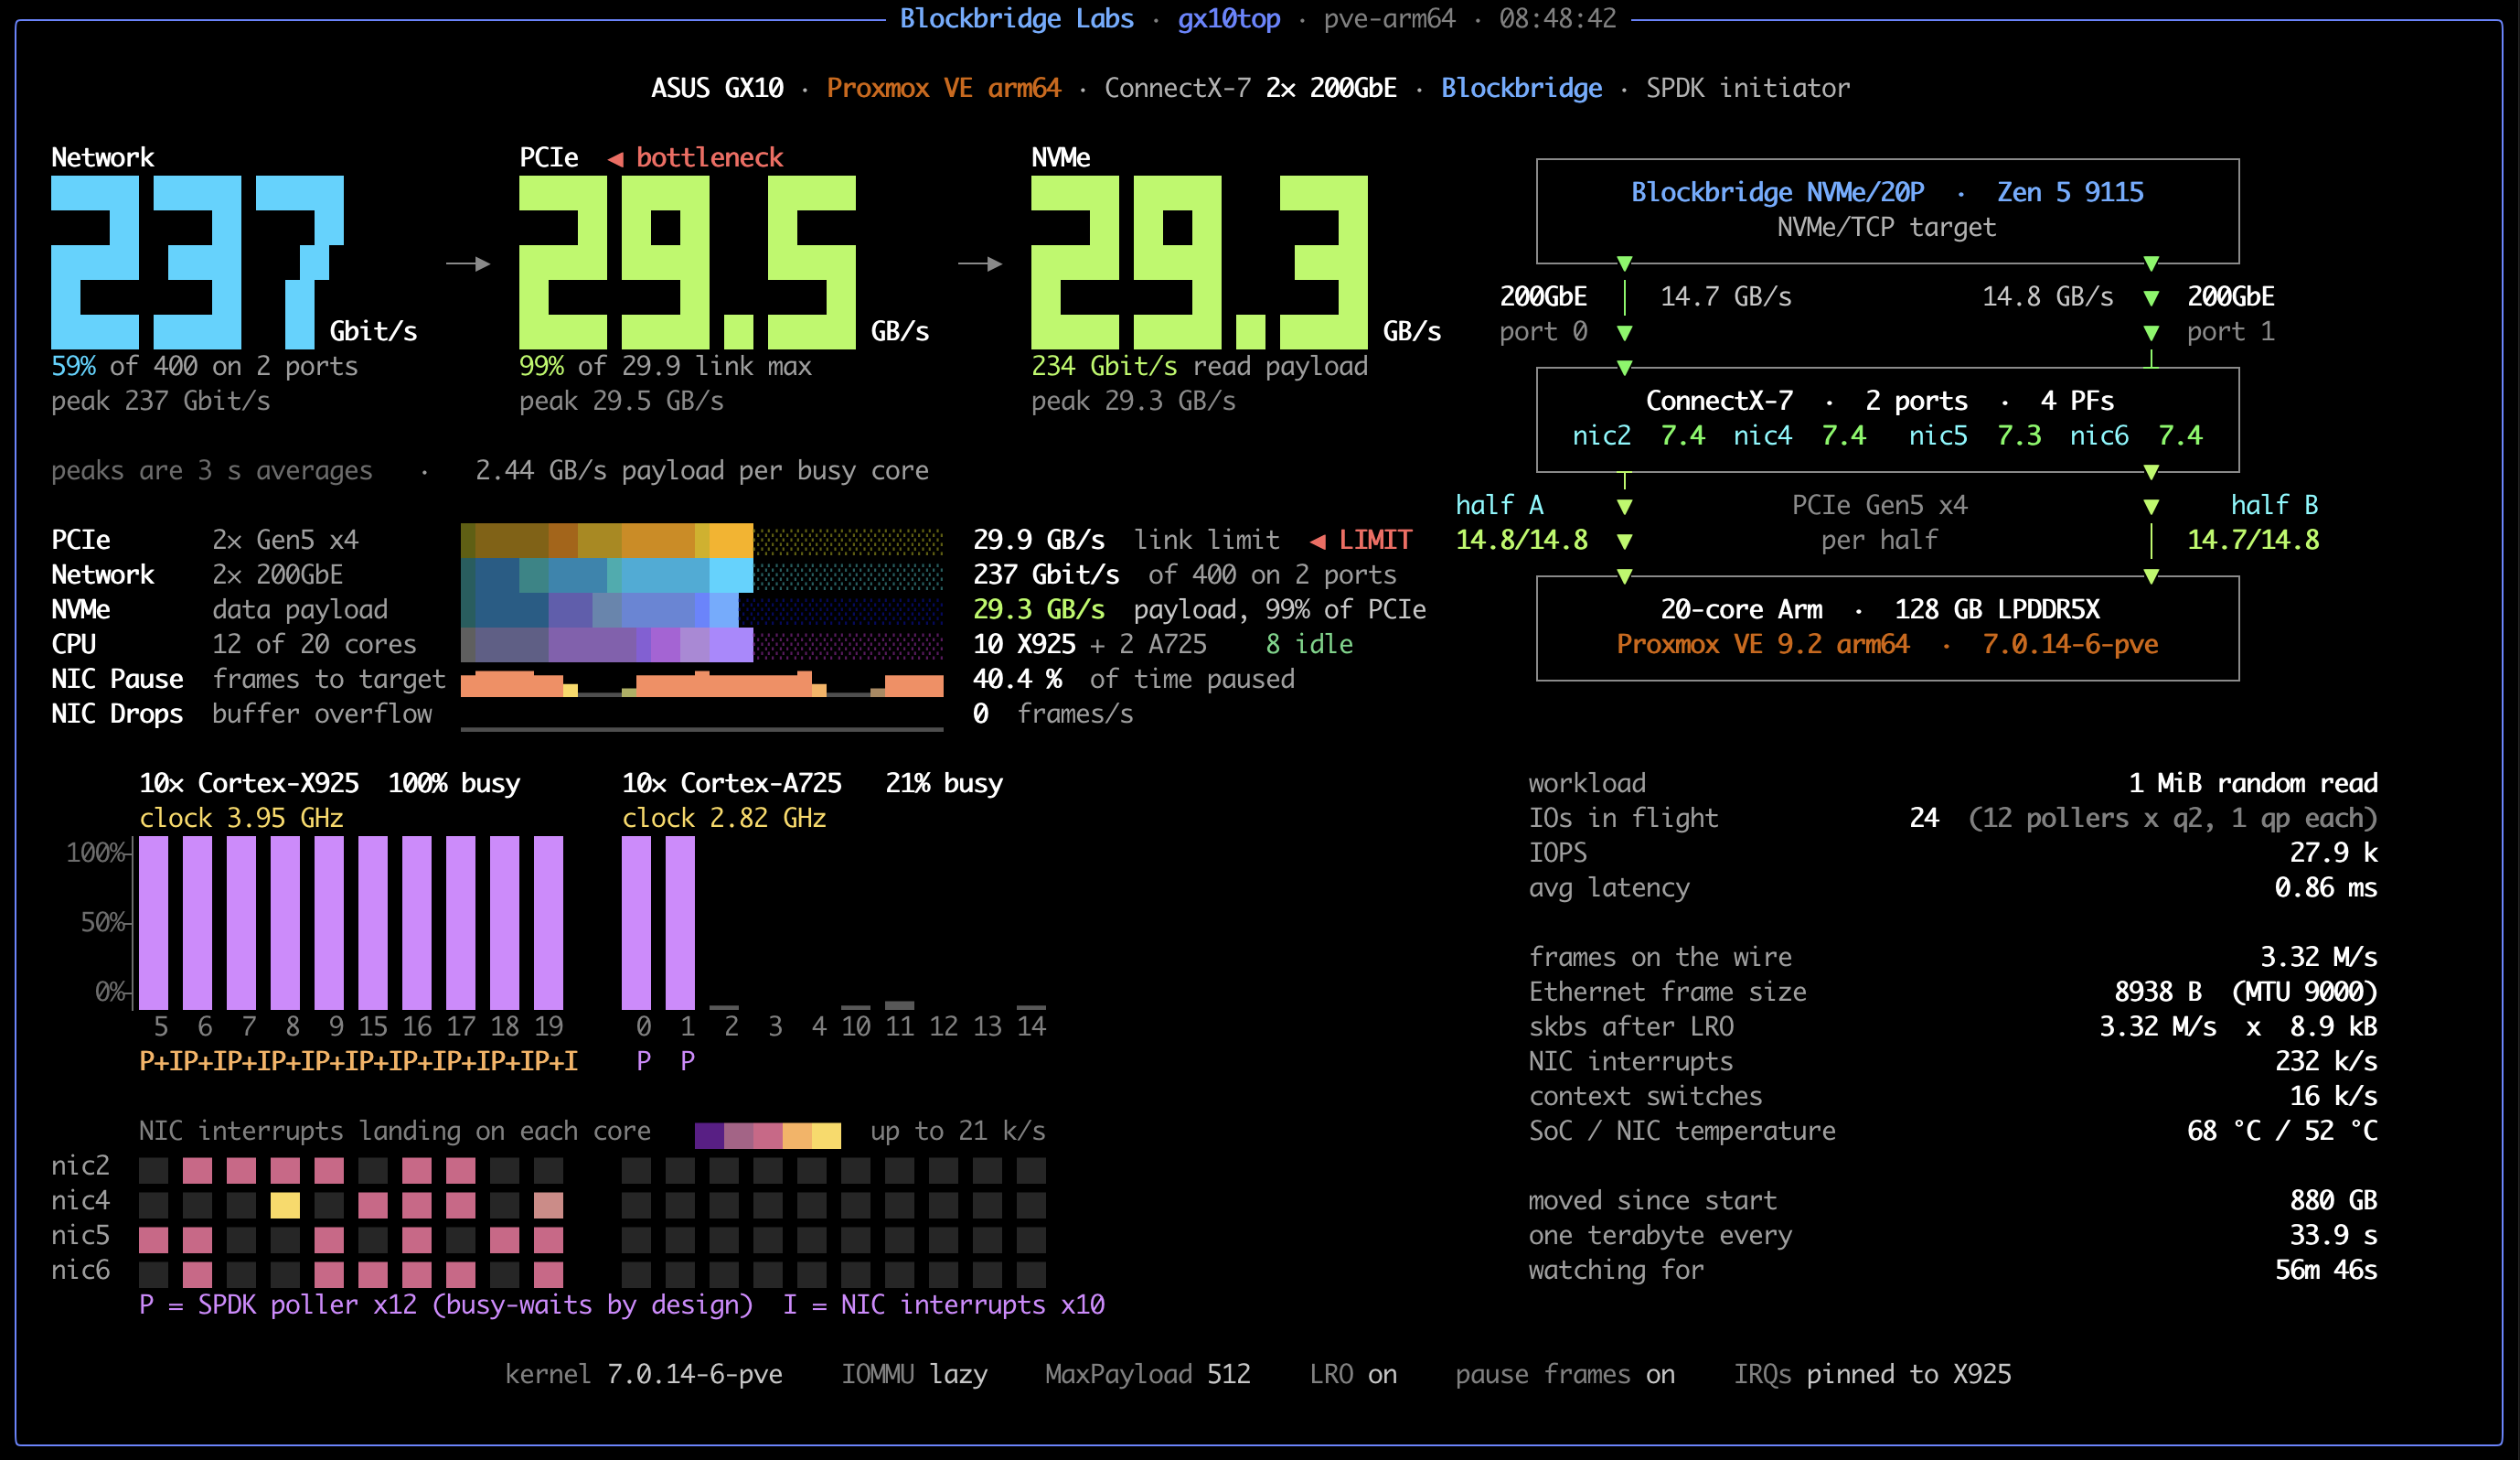Select the SPDK initiator label
This screenshot has width=2520, height=1460.
click(x=1748, y=88)
